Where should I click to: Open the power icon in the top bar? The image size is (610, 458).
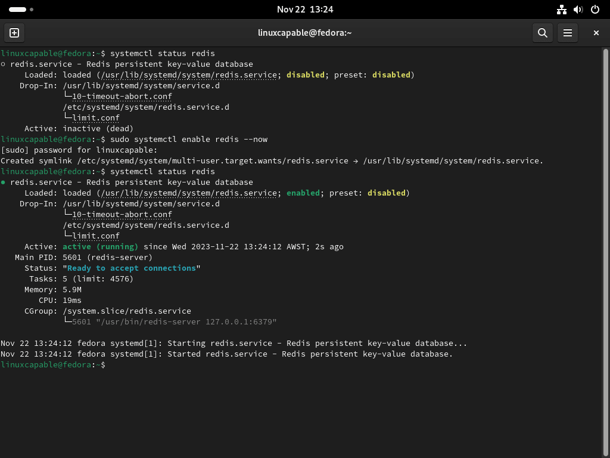click(x=594, y=9)
